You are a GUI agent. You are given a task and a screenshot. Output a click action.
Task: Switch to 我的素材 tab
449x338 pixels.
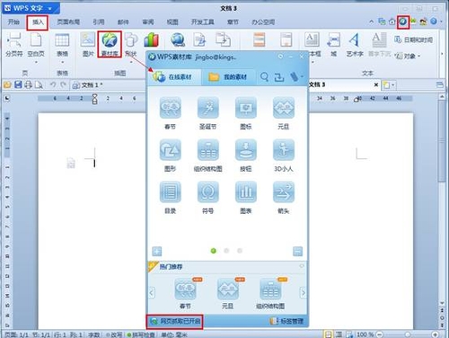pyautogui.click(x=228, y=77)
